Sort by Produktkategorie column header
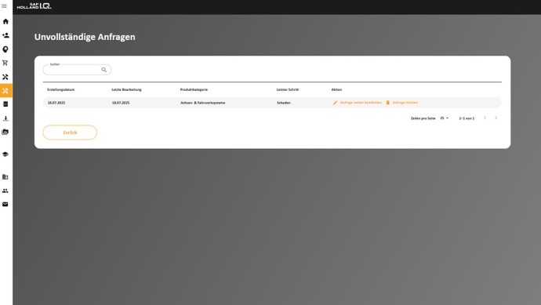Image resolution: width=541 pixels, height=305 pixels. click(x=194, y=89)
